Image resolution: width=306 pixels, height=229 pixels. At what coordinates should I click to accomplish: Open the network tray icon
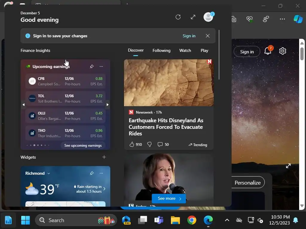[x=251, y=220]
